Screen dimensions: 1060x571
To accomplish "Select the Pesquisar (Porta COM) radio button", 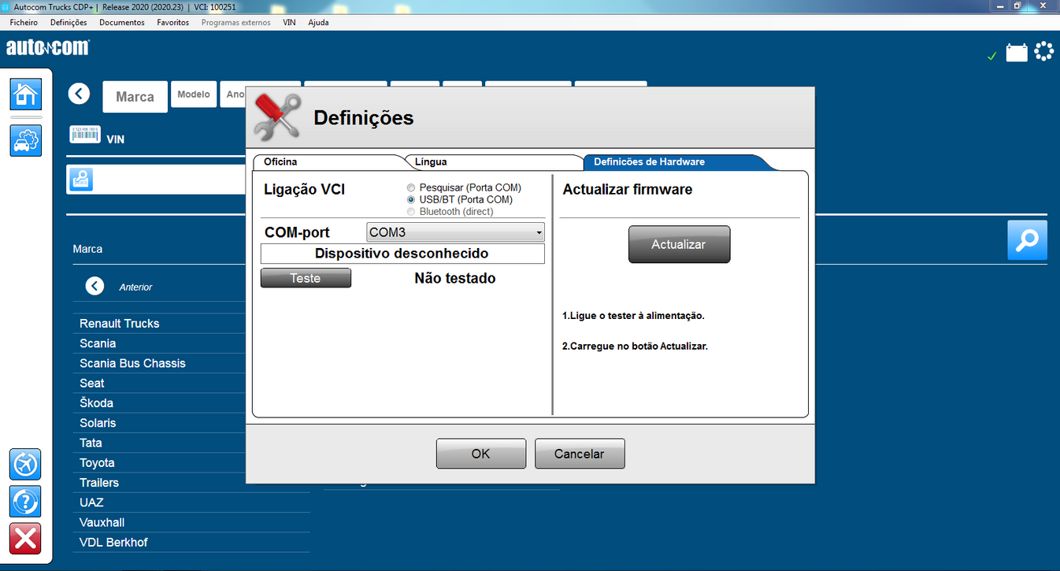I will coord(410,187).
